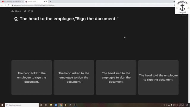
Task: Click the 'Type here to search' taskbar box
Action: coord(22,105)
